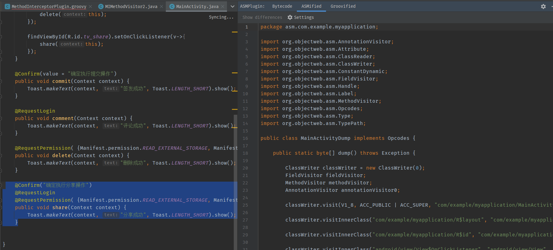Select the ASMified tab

point(311,6)
